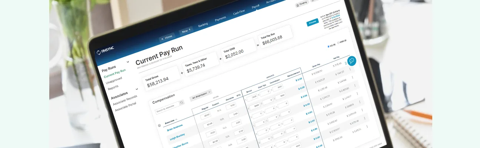Click the Search by associate field

(x=167, y=108)
